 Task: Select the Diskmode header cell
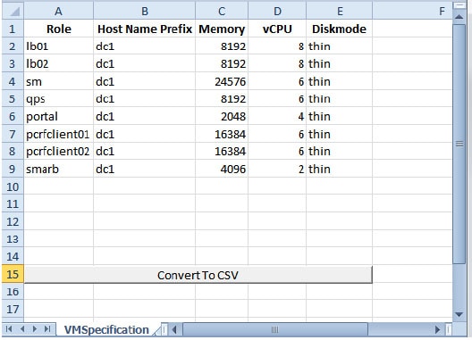pyautogui.click(x=340, y=29)
